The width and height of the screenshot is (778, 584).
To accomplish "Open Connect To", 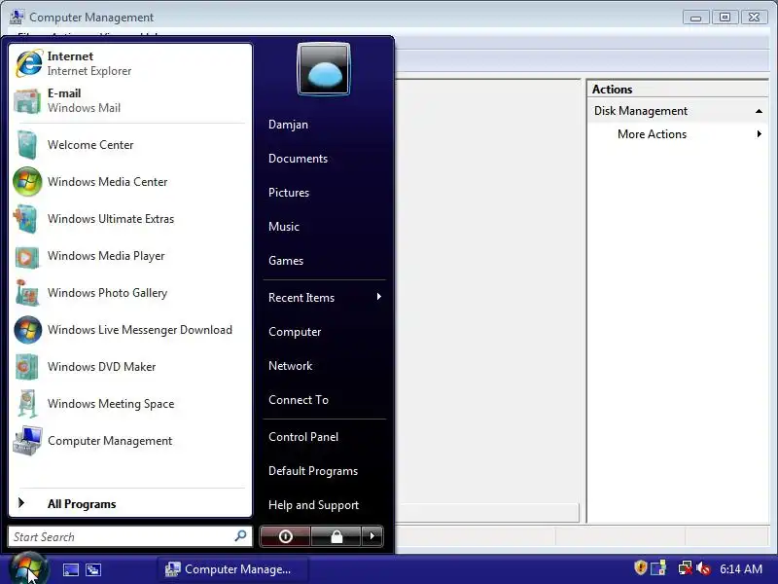I will pyautogui.click(x=299, y=400).
